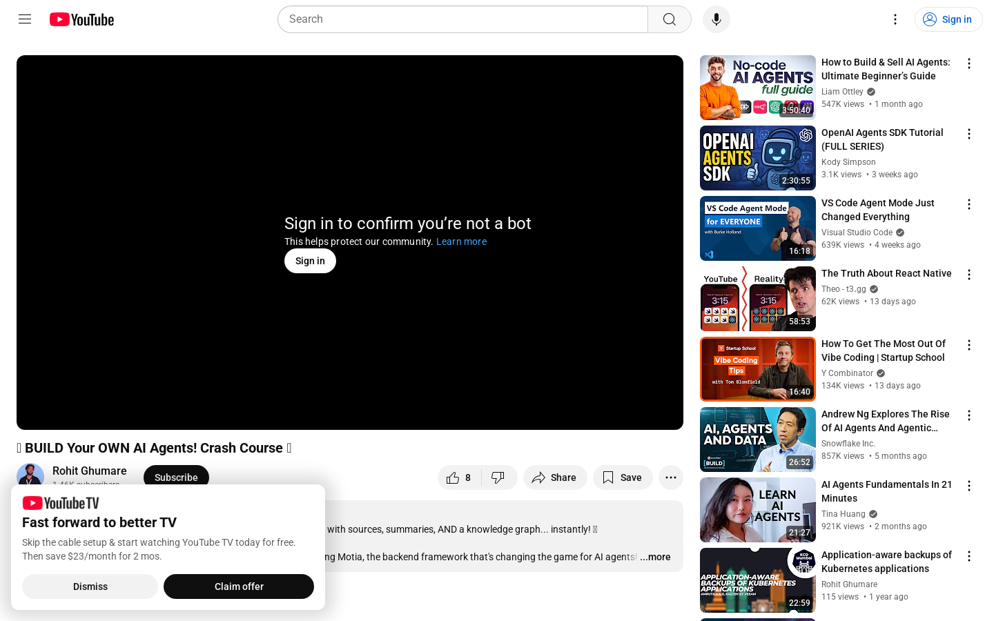The image size is (994, 621).
Task: Open Rohit Ghumare channel avatar
Action: coord(30,475)
